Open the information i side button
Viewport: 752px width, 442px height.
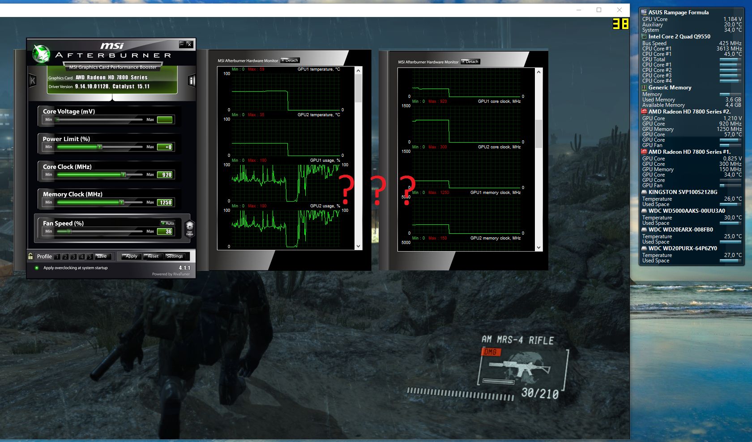[192, 80]
